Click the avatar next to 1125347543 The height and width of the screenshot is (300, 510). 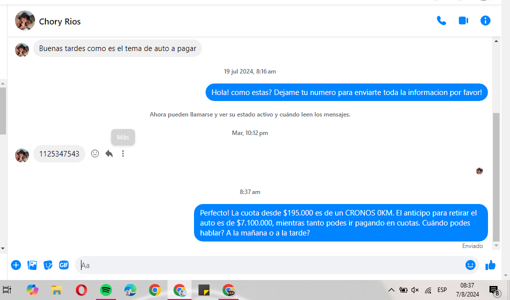point(22,155)
